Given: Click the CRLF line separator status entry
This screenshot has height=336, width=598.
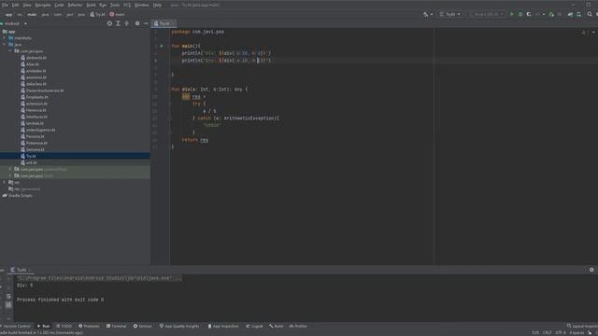Looking at the screenshot, I should [x=547, y=333].
